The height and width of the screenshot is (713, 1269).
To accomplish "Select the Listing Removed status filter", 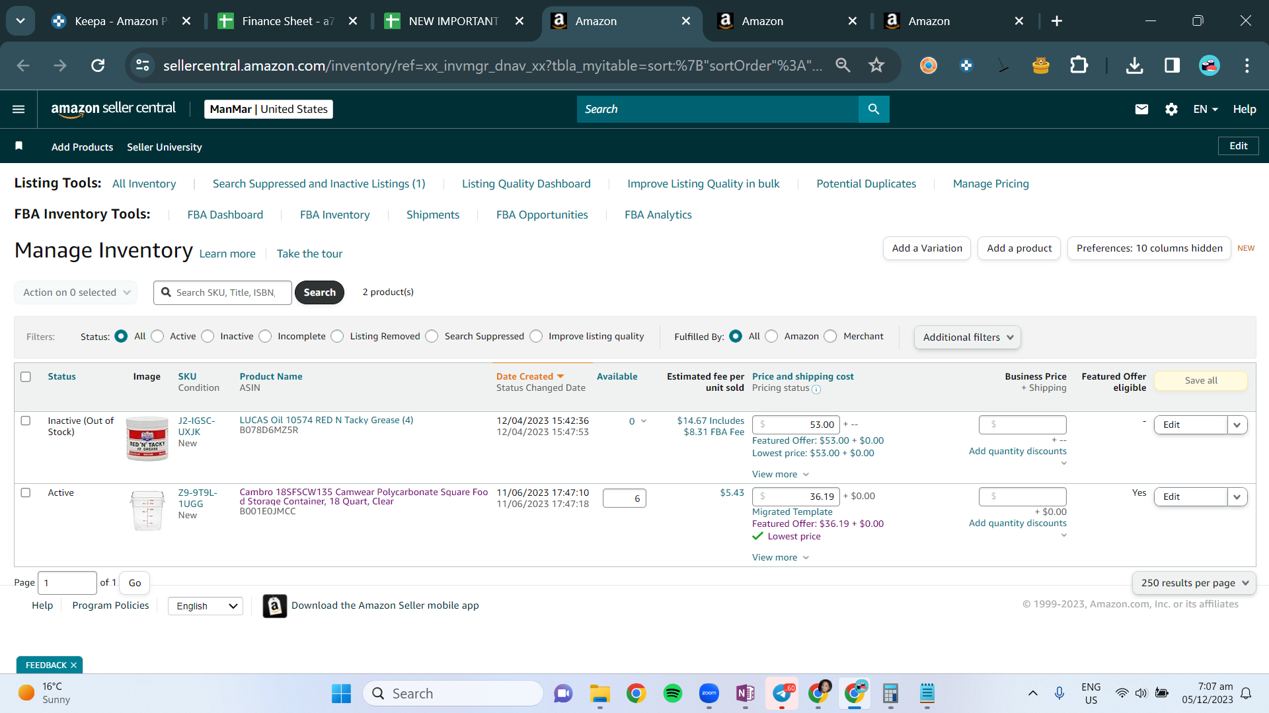I will point(337,336).
